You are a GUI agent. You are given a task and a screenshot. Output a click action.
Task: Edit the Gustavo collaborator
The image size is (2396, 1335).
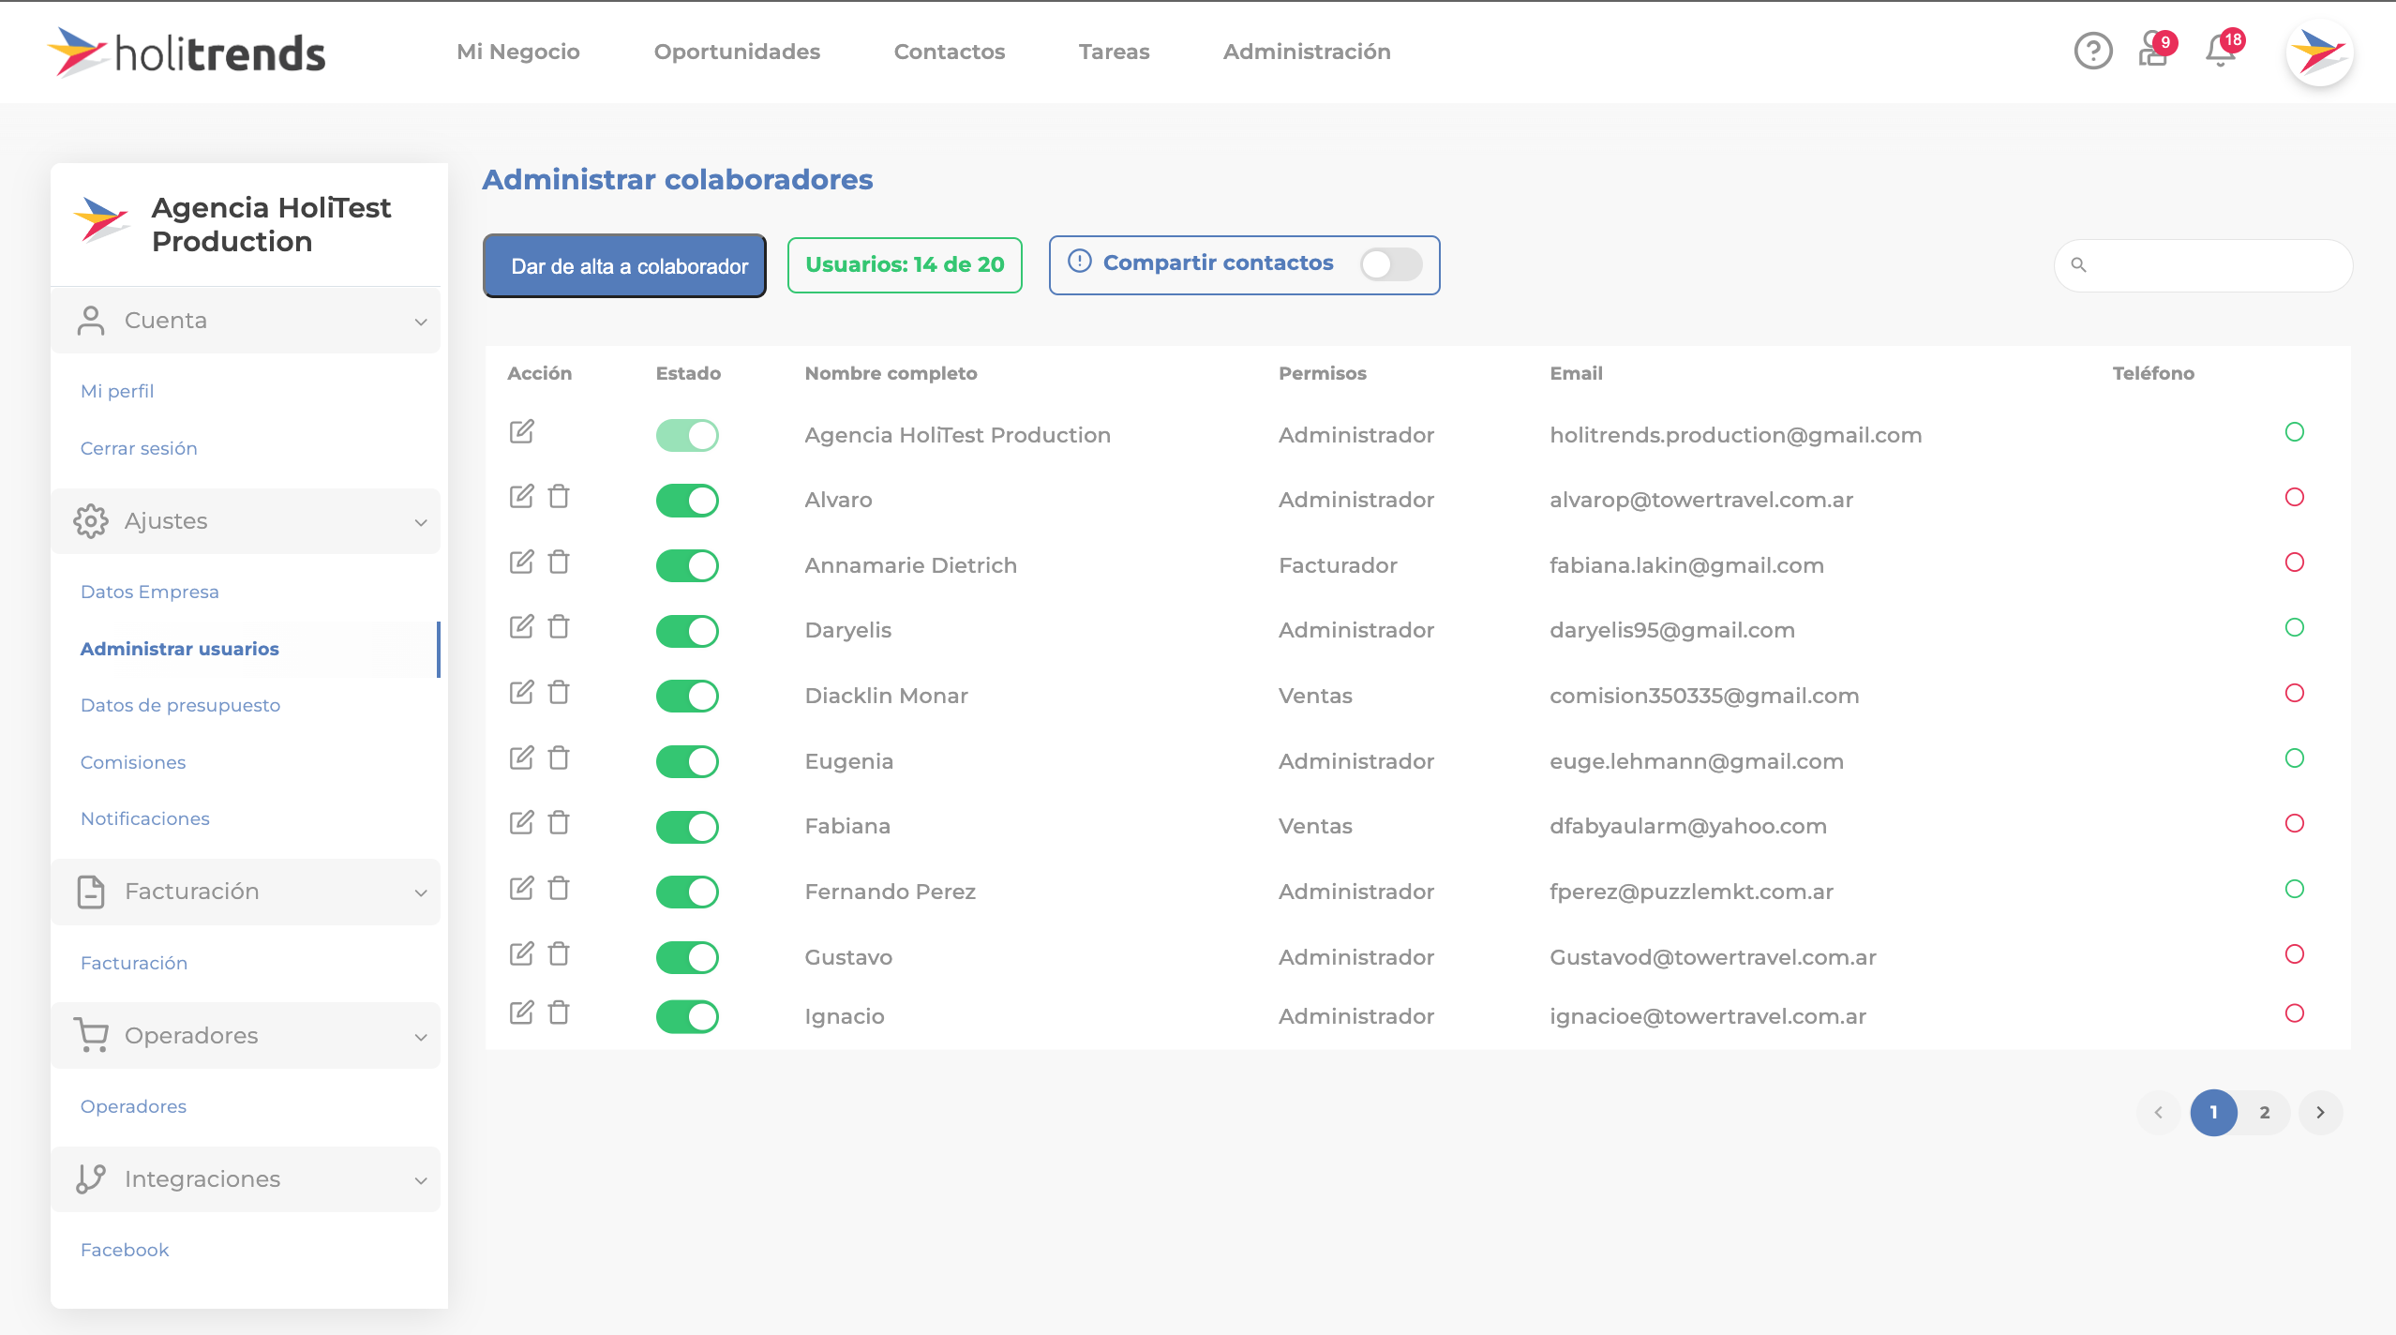tap(521, 954)
